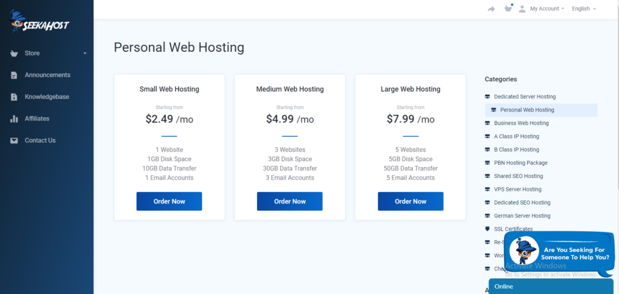The height and width of the screenshot is (294, 619).
Task: Open the Knowledgebase sidebar item
Action: [48, 97]
